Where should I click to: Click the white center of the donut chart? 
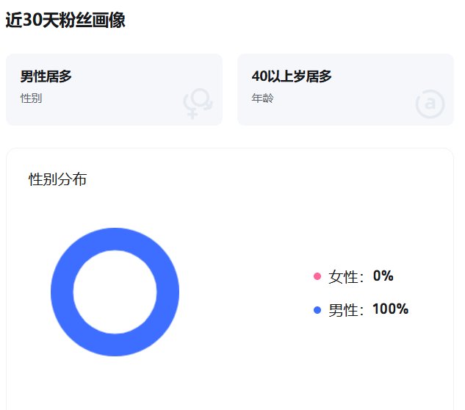(x=115, y=292)
